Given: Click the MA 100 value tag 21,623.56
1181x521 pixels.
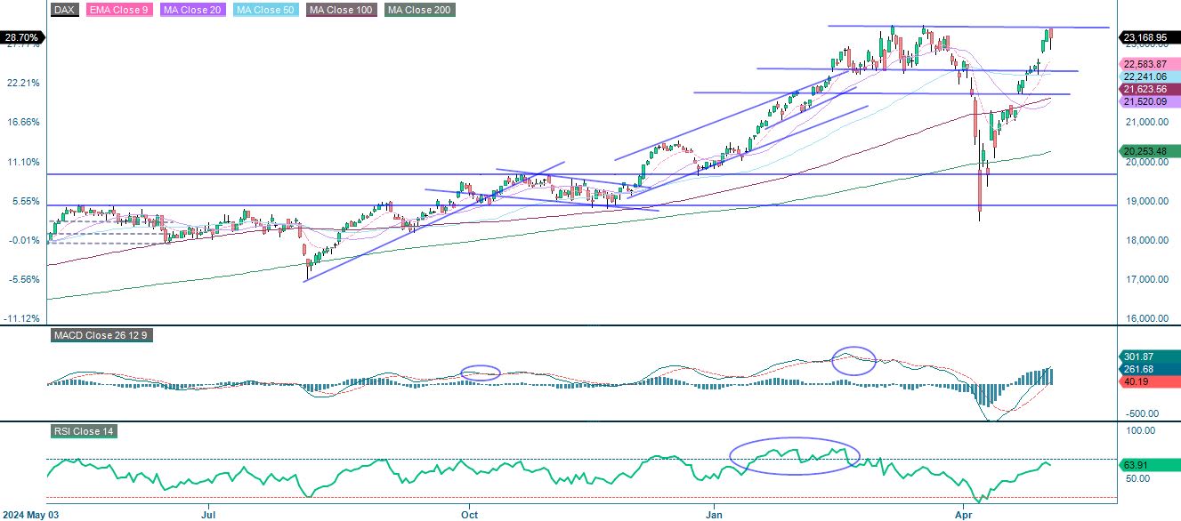Looking at the screenshot, I should 1151,91.
